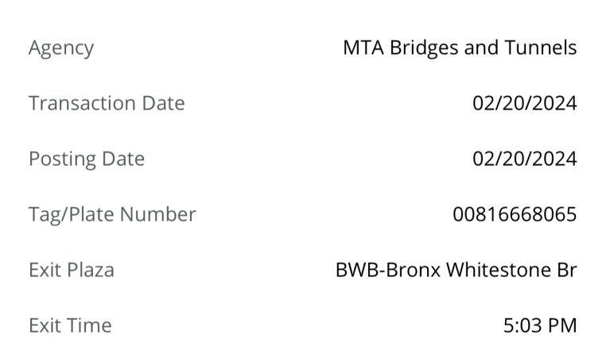The width and height of the screenshot is (606, 350).
Task: Click the PM text in the exit time
Action: pyautogui.click(x=562, y=325)
